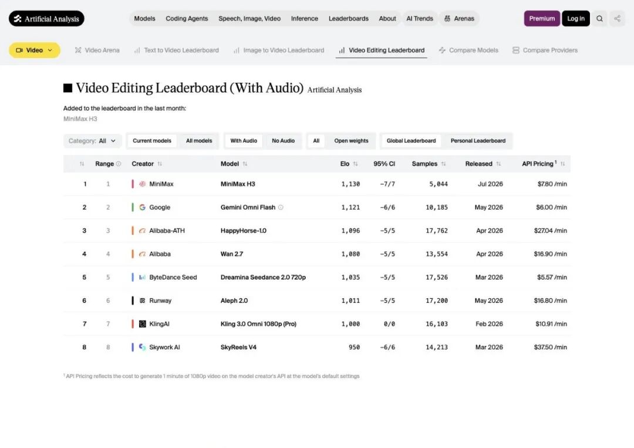This screenshot has height=448, width=634.
Task: Sort by API Pricing column arrows
Action: coord(562,164)
